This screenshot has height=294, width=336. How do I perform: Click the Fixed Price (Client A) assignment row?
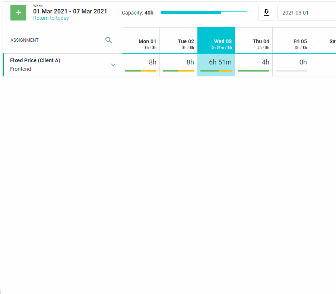(x=62, y=65)
